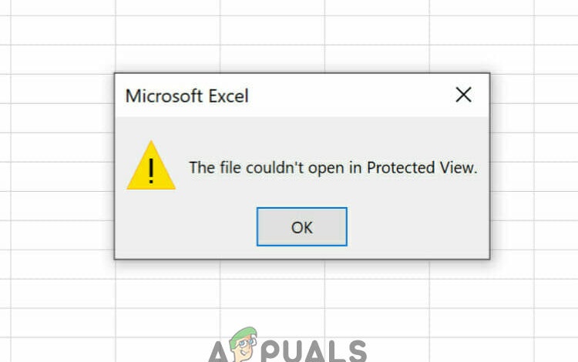Click the "Microsoft Excel" dialog title text
This screenshot has height=362, width=578.
[x=187, y=96]
